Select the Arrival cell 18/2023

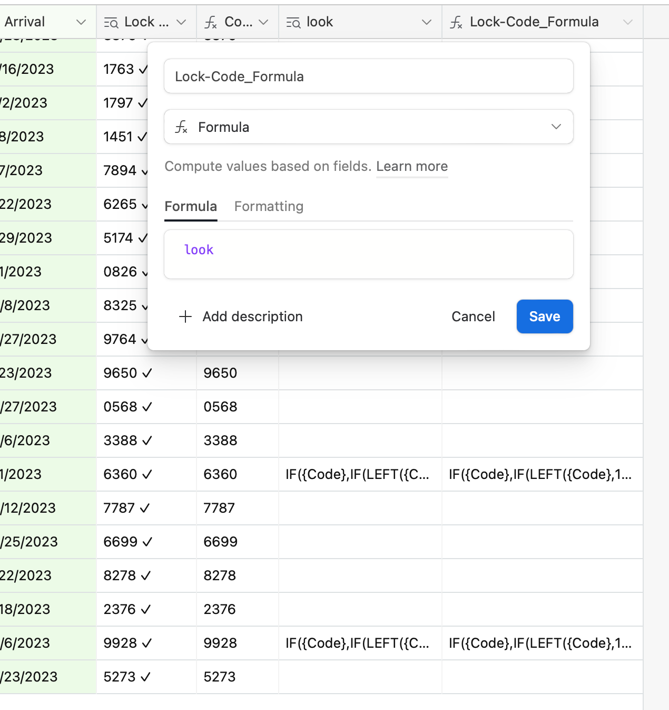[48, 609]
